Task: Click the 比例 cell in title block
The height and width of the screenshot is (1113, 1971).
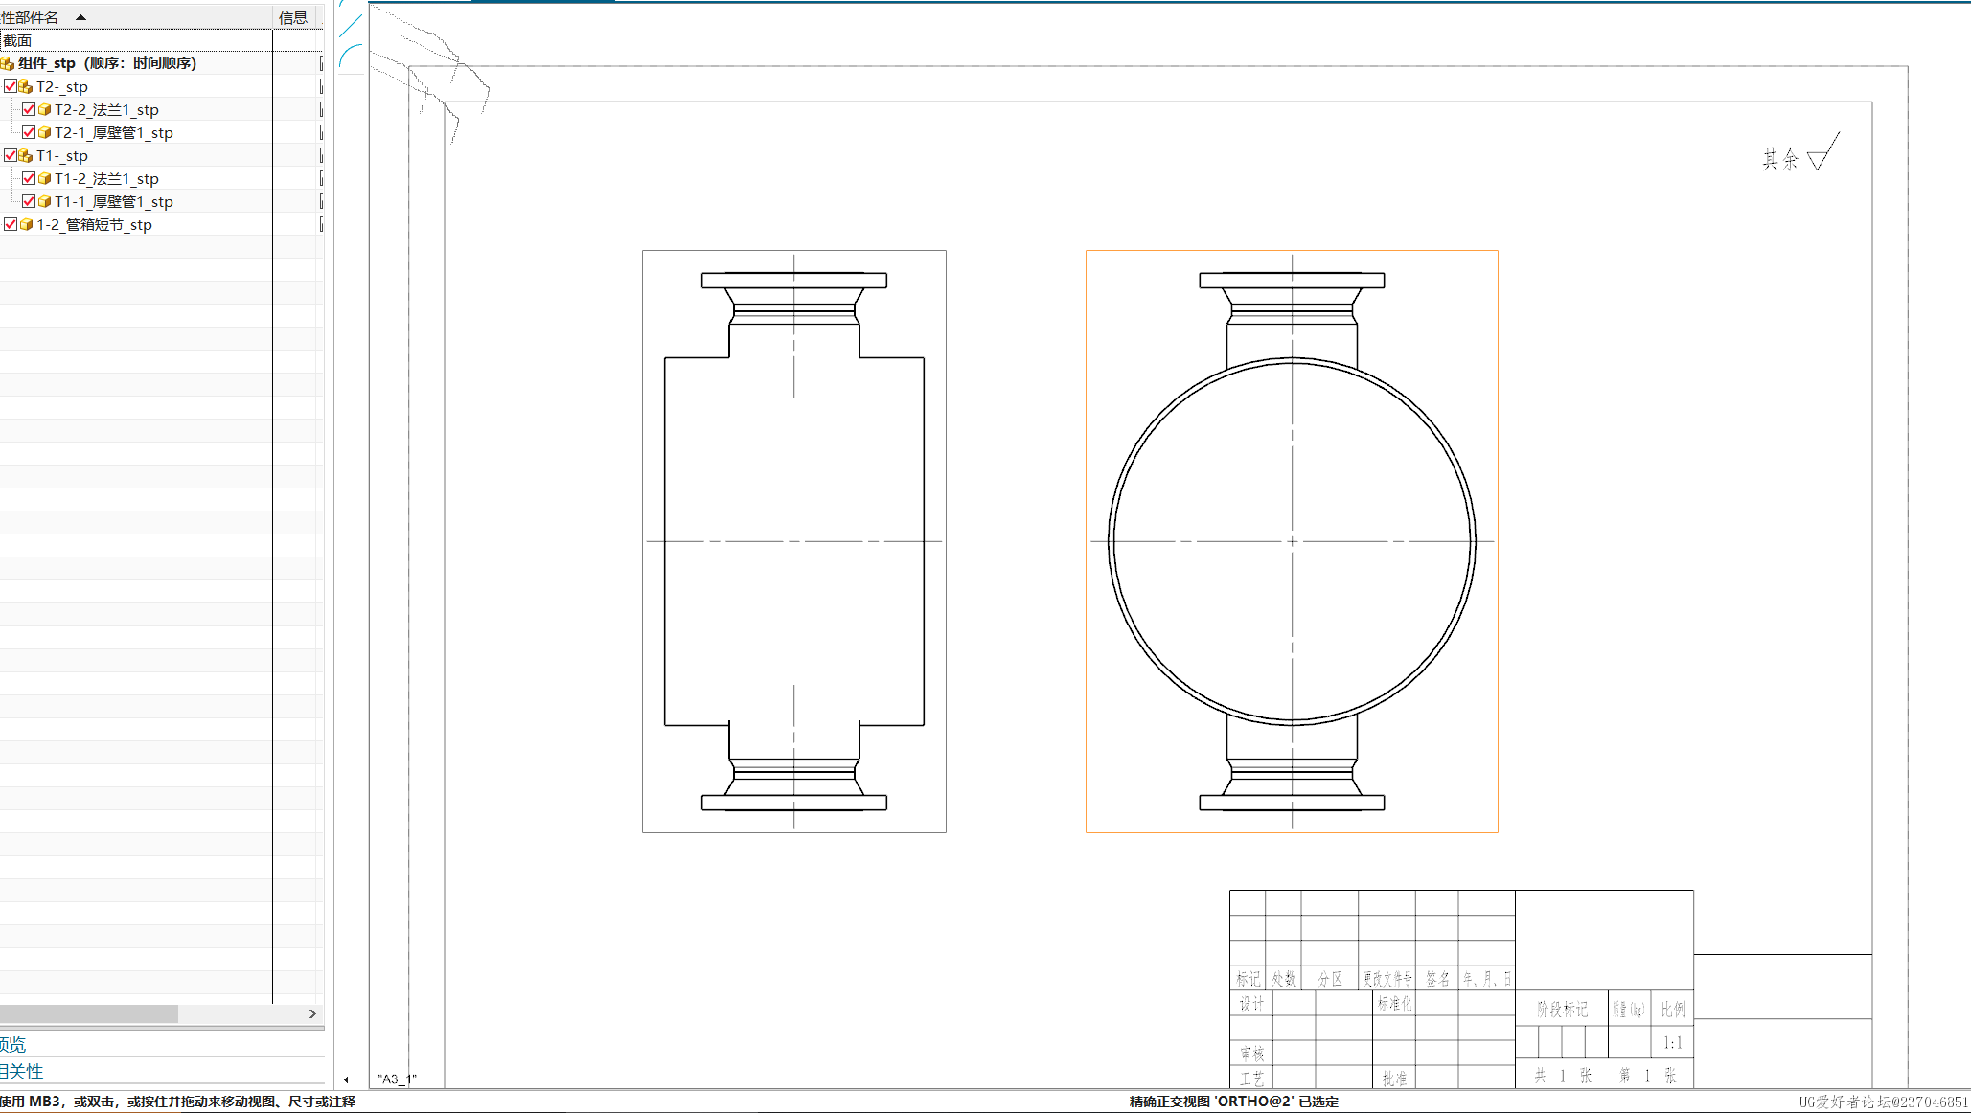Action: 1672,1009
